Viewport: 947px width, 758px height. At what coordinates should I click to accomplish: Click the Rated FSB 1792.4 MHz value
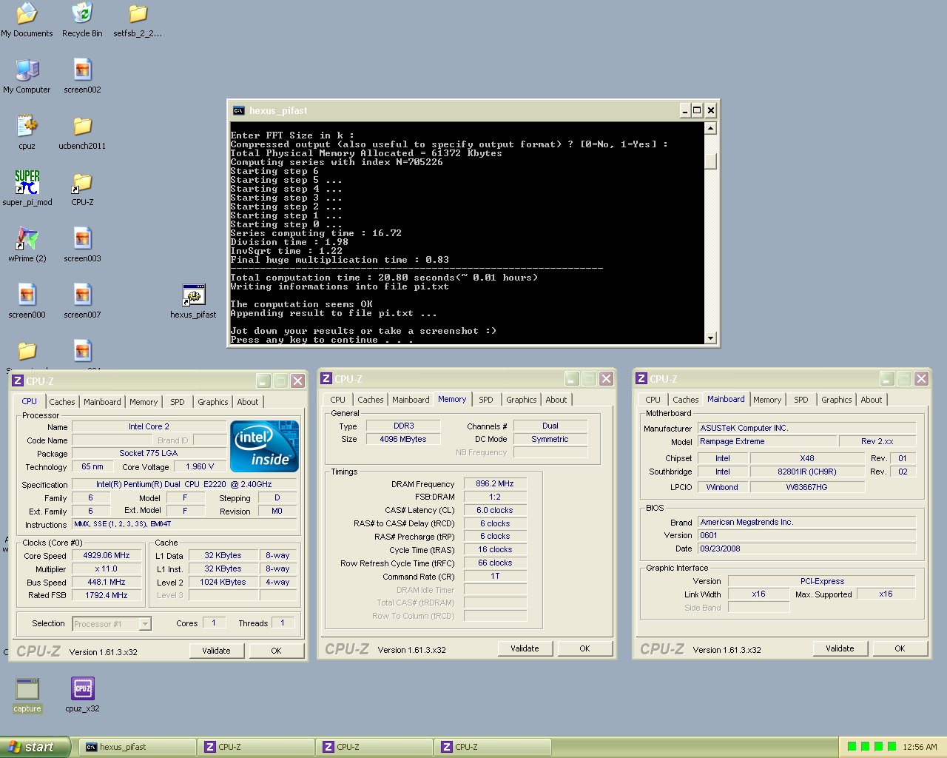[106, 595]
